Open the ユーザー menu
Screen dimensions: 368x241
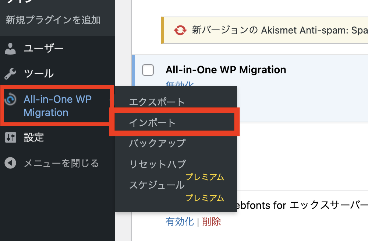[44, 49]
